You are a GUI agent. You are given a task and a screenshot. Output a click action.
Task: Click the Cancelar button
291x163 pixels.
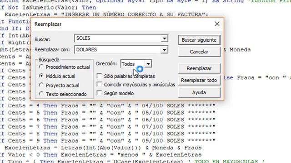click(x=199, y=52)
